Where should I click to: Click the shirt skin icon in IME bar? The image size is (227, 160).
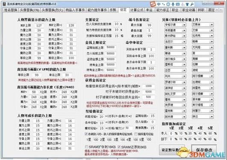(x=187, y=4)
